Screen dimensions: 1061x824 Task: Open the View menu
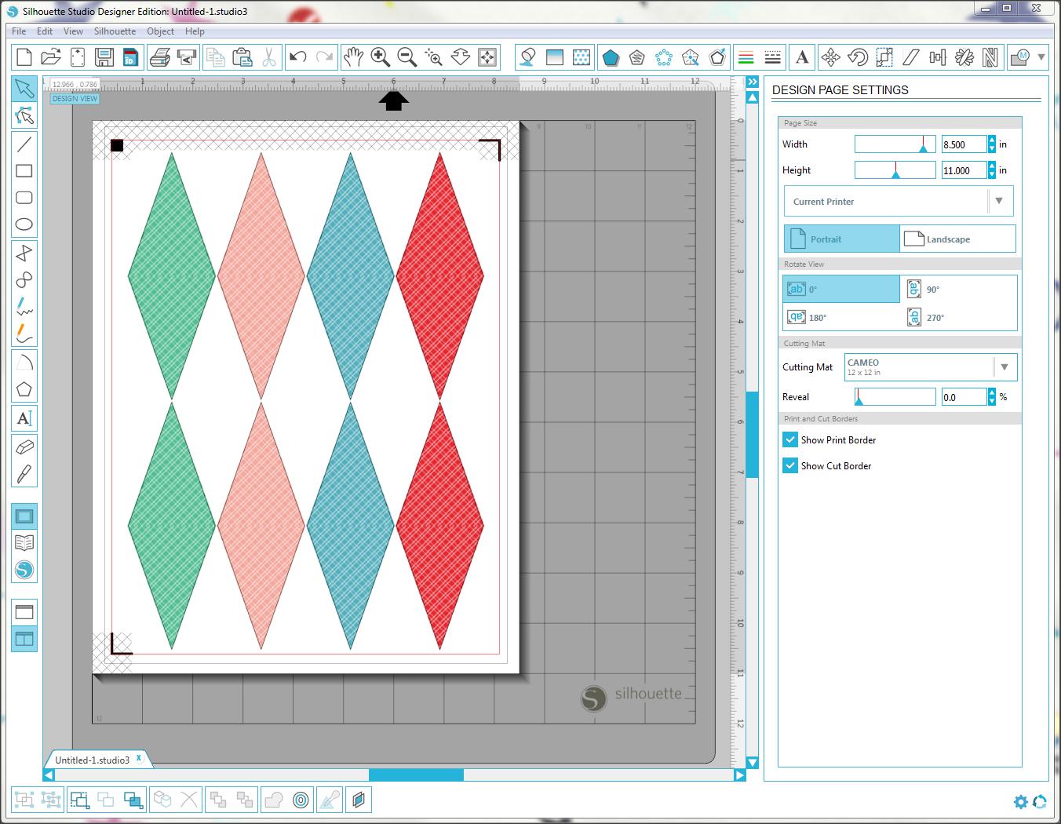pos(73,31)
